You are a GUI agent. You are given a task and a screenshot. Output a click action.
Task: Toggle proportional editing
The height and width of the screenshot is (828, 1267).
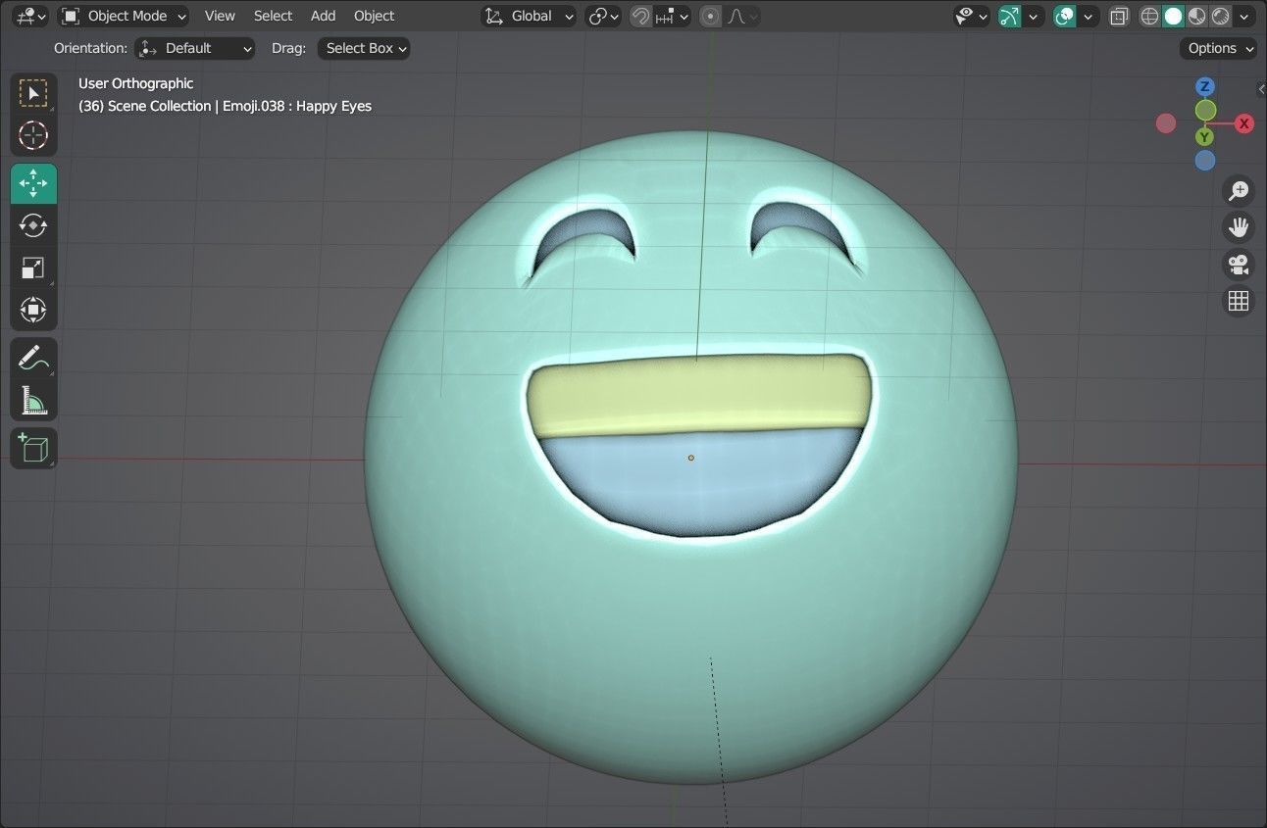click(711, 16)
